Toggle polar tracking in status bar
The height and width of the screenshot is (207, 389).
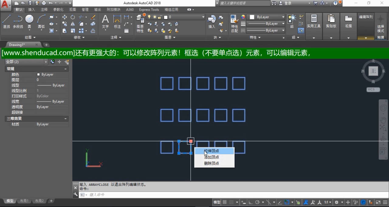258,202
